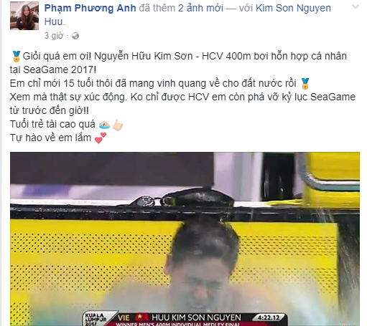
Task: Click the swimmer emoji in the post
Action: coord(104,125)
